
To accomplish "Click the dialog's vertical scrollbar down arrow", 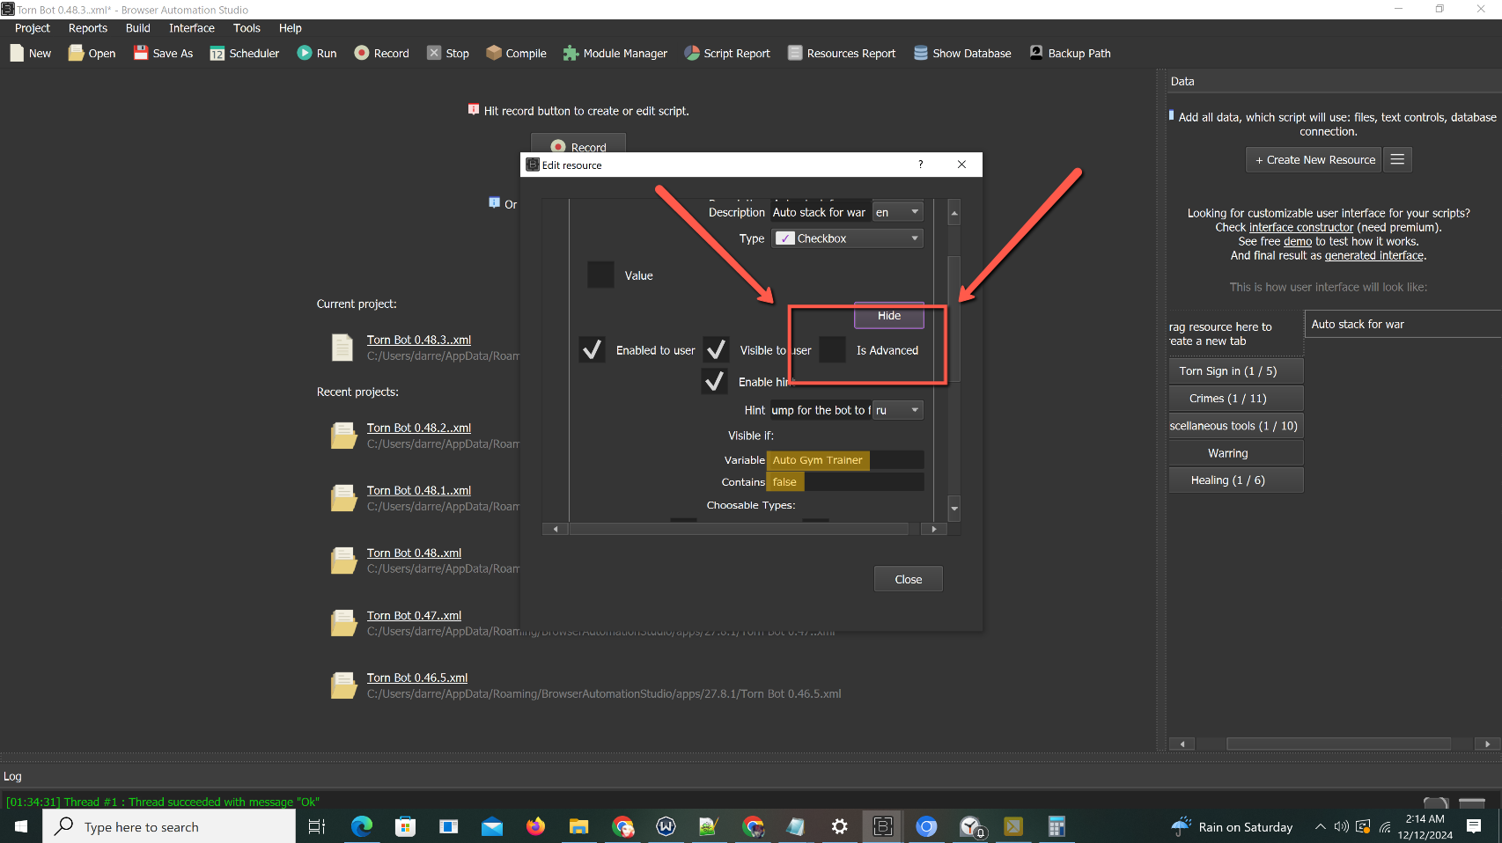I will point(953,509).
